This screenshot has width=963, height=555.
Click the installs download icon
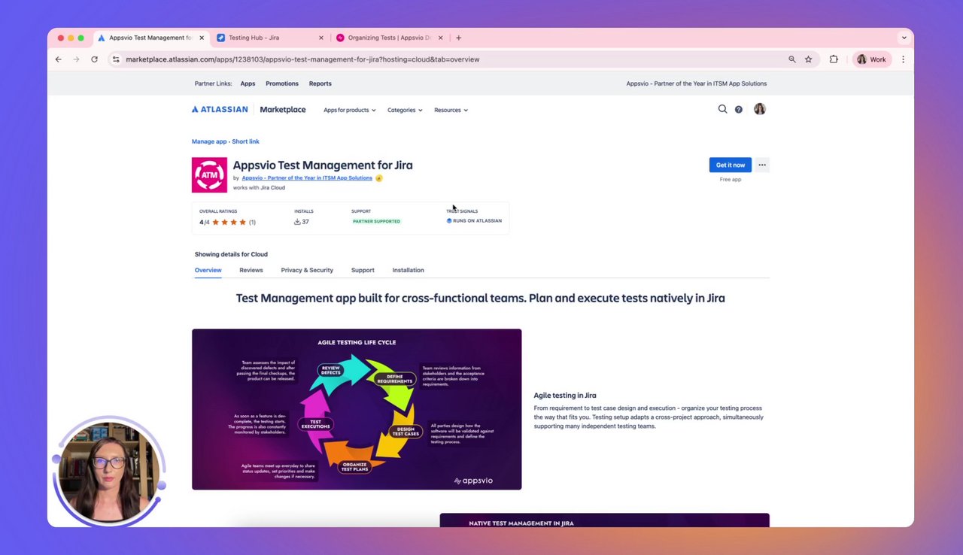297,222
